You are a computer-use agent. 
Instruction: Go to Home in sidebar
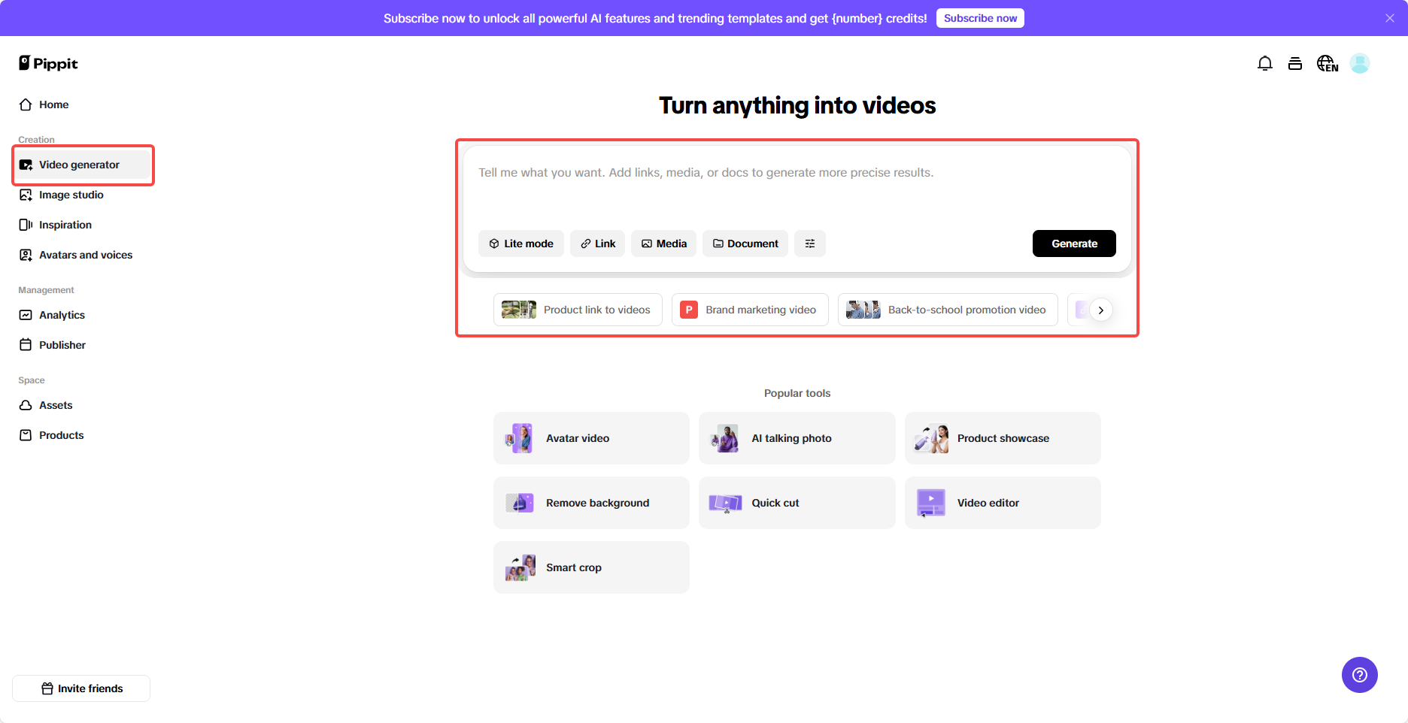coord(81,104)
